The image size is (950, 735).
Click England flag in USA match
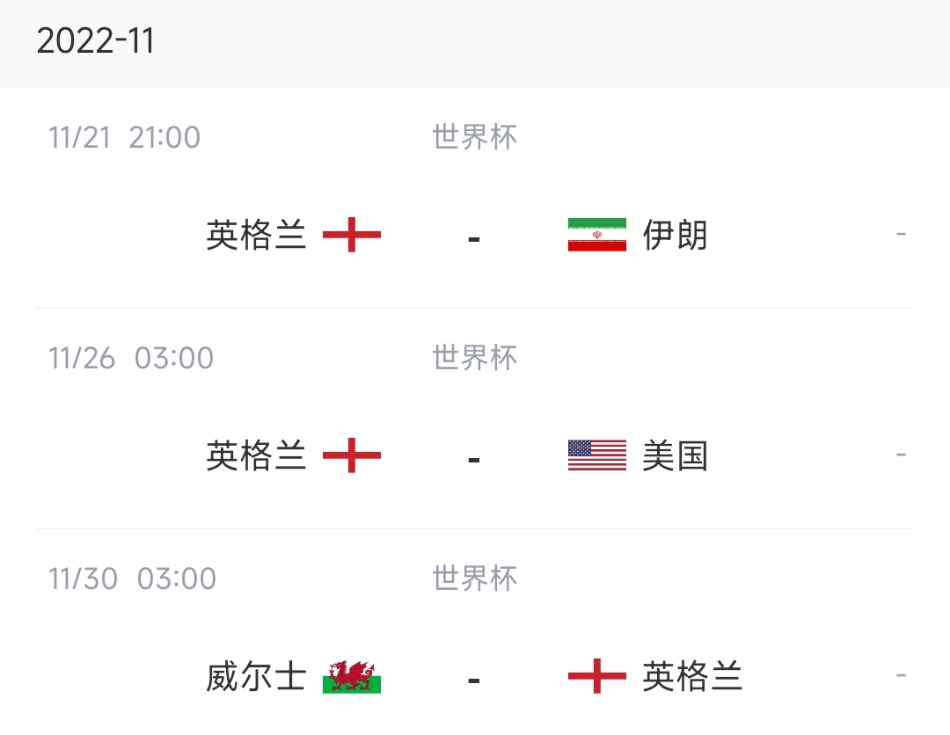[x=351, y=455]
